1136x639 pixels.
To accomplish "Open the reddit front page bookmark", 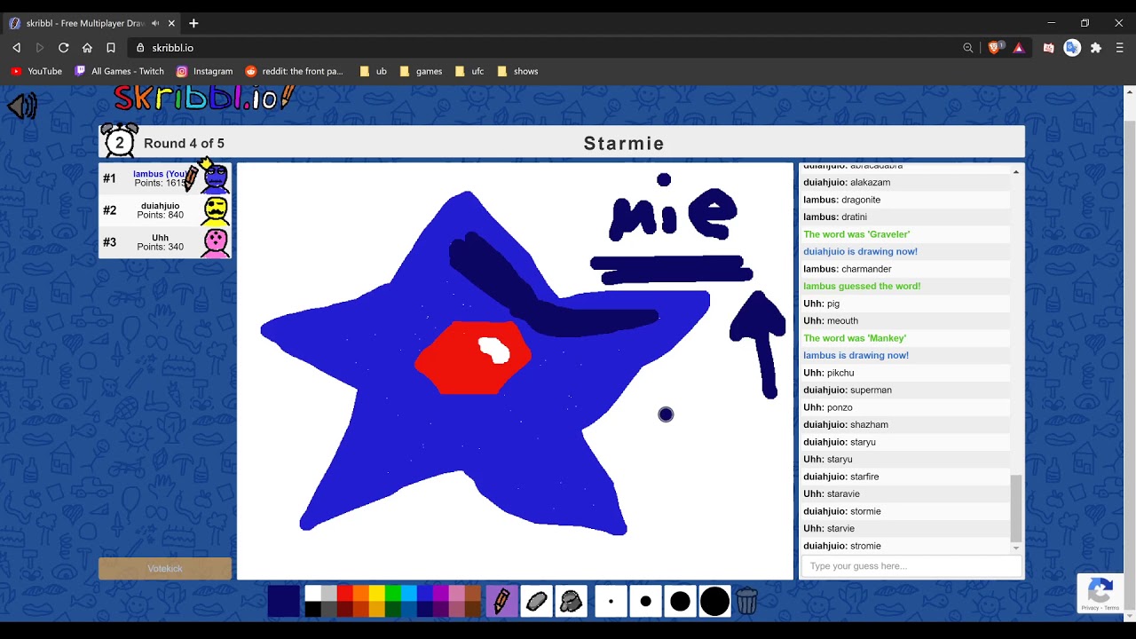I will tap(295, 71).
